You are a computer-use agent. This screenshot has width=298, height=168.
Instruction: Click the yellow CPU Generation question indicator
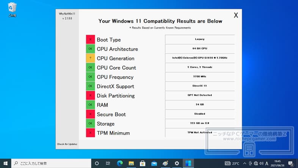[x=90, y=58]
